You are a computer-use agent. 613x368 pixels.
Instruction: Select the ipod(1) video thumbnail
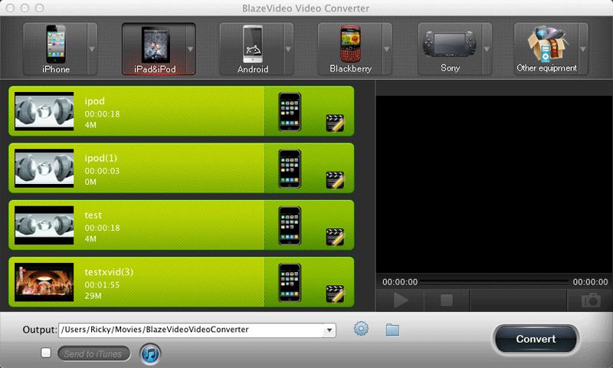pyautogui.click(x=44, y=168)
